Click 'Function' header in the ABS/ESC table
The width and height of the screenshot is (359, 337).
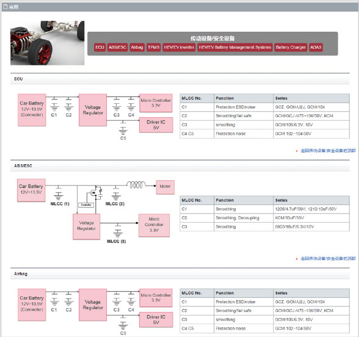(x=244, y=200)
